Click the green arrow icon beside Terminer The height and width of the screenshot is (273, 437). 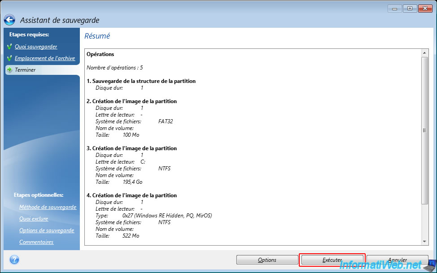(x=9, y=70)
